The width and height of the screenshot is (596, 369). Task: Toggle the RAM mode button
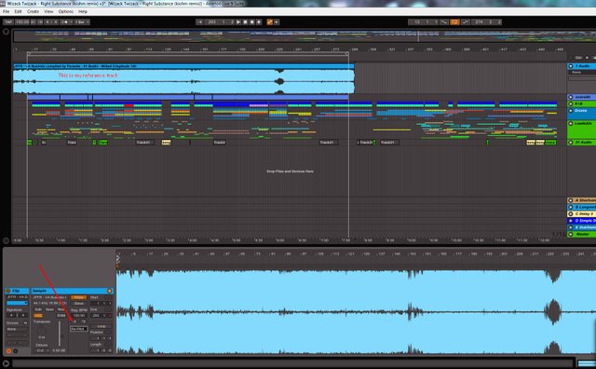[61, 316]
